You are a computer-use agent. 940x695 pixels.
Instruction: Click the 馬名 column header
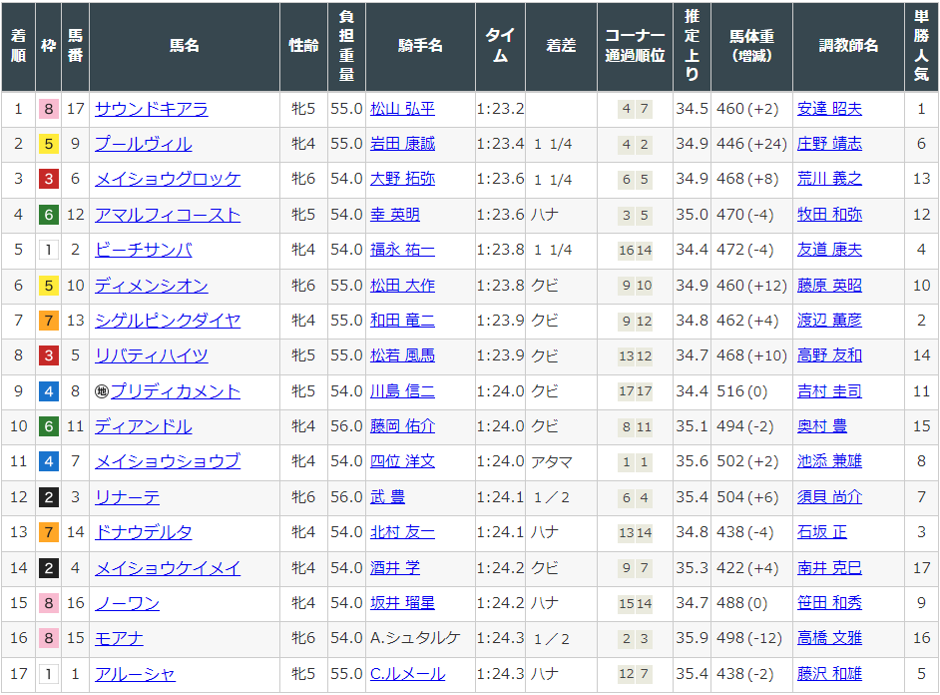pyautogui.click(x=184, y=46)
